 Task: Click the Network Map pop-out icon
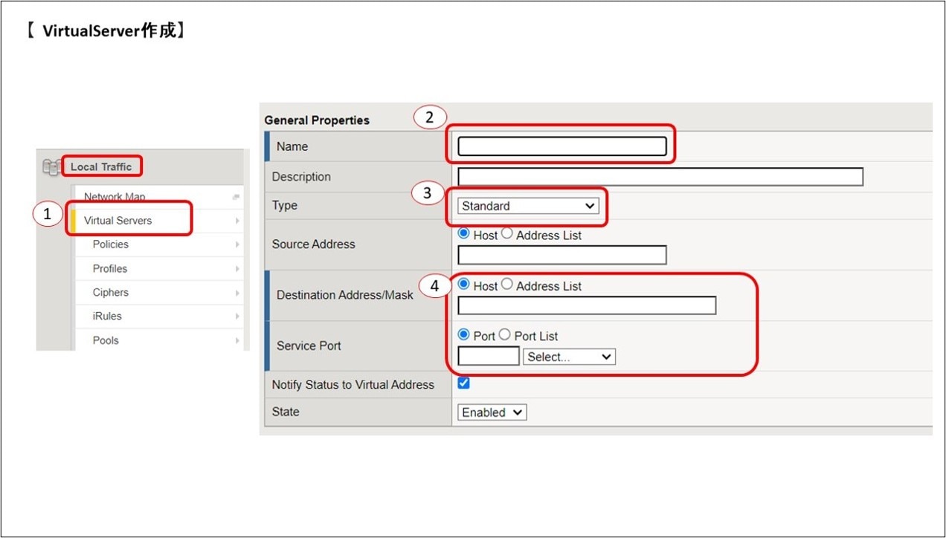(236, 197)
